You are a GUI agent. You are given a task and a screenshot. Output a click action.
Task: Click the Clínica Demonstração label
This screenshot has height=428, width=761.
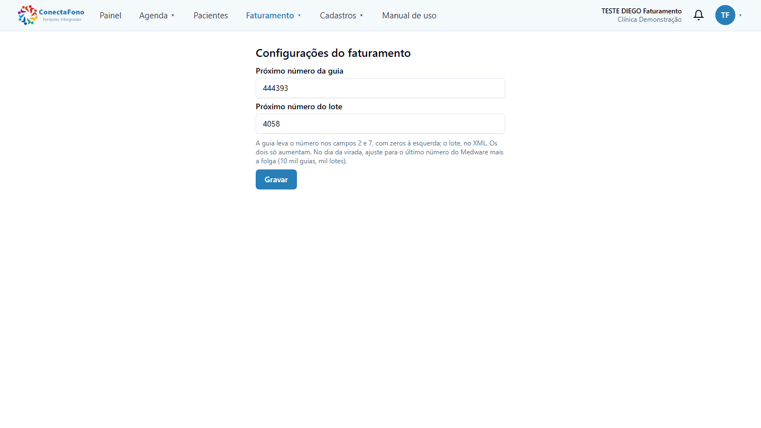point(650,20)
